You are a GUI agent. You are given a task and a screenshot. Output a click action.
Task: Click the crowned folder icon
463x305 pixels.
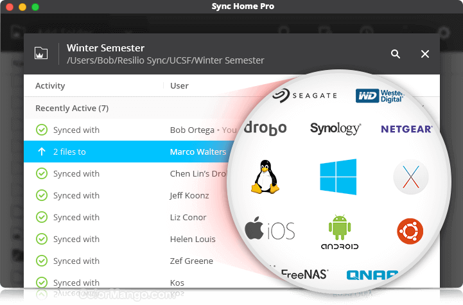click(41, 53)
